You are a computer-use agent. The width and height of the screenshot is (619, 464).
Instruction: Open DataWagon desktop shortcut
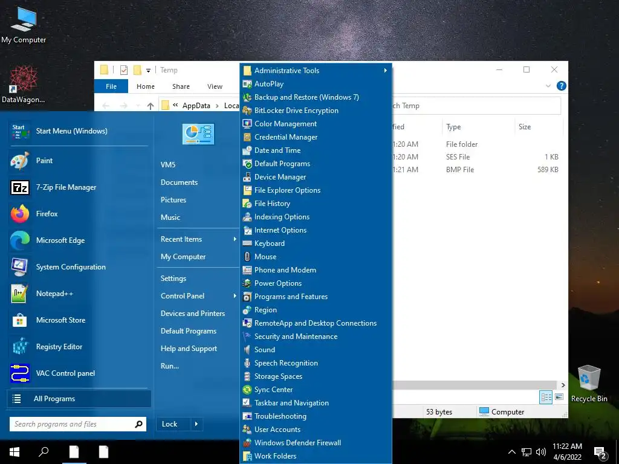point(23,85)
